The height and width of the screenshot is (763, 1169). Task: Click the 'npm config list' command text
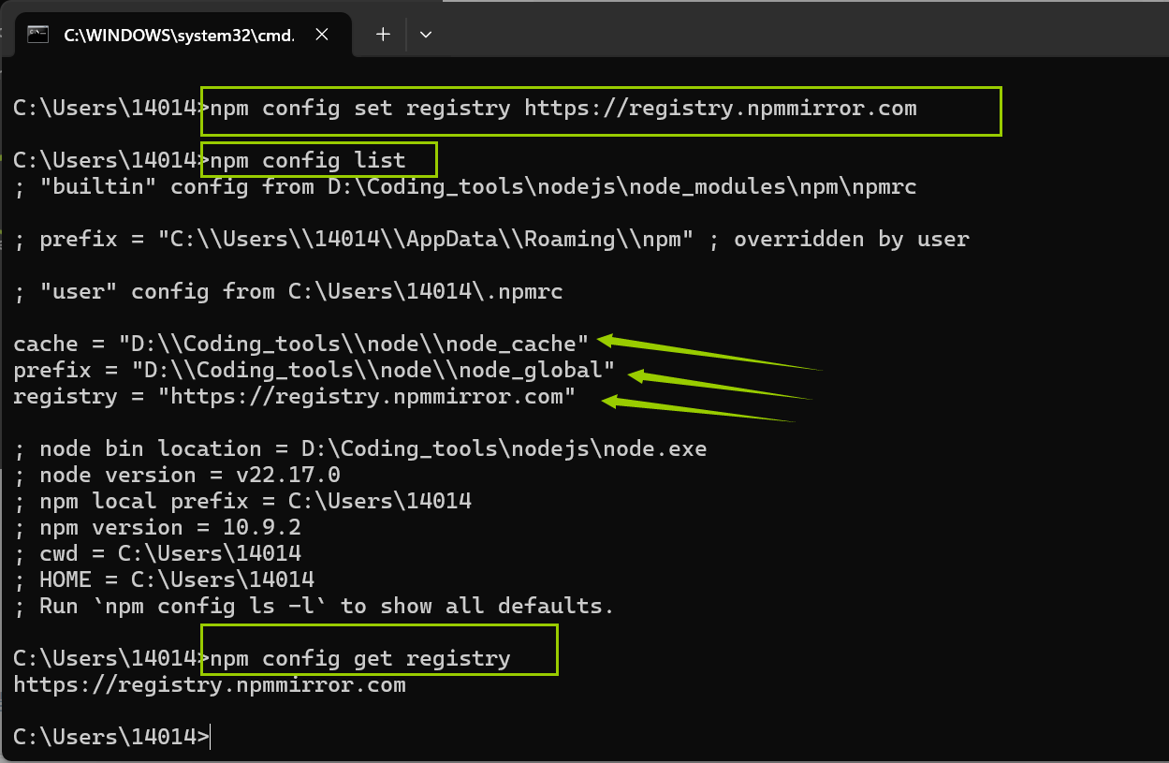pos(308,160)
